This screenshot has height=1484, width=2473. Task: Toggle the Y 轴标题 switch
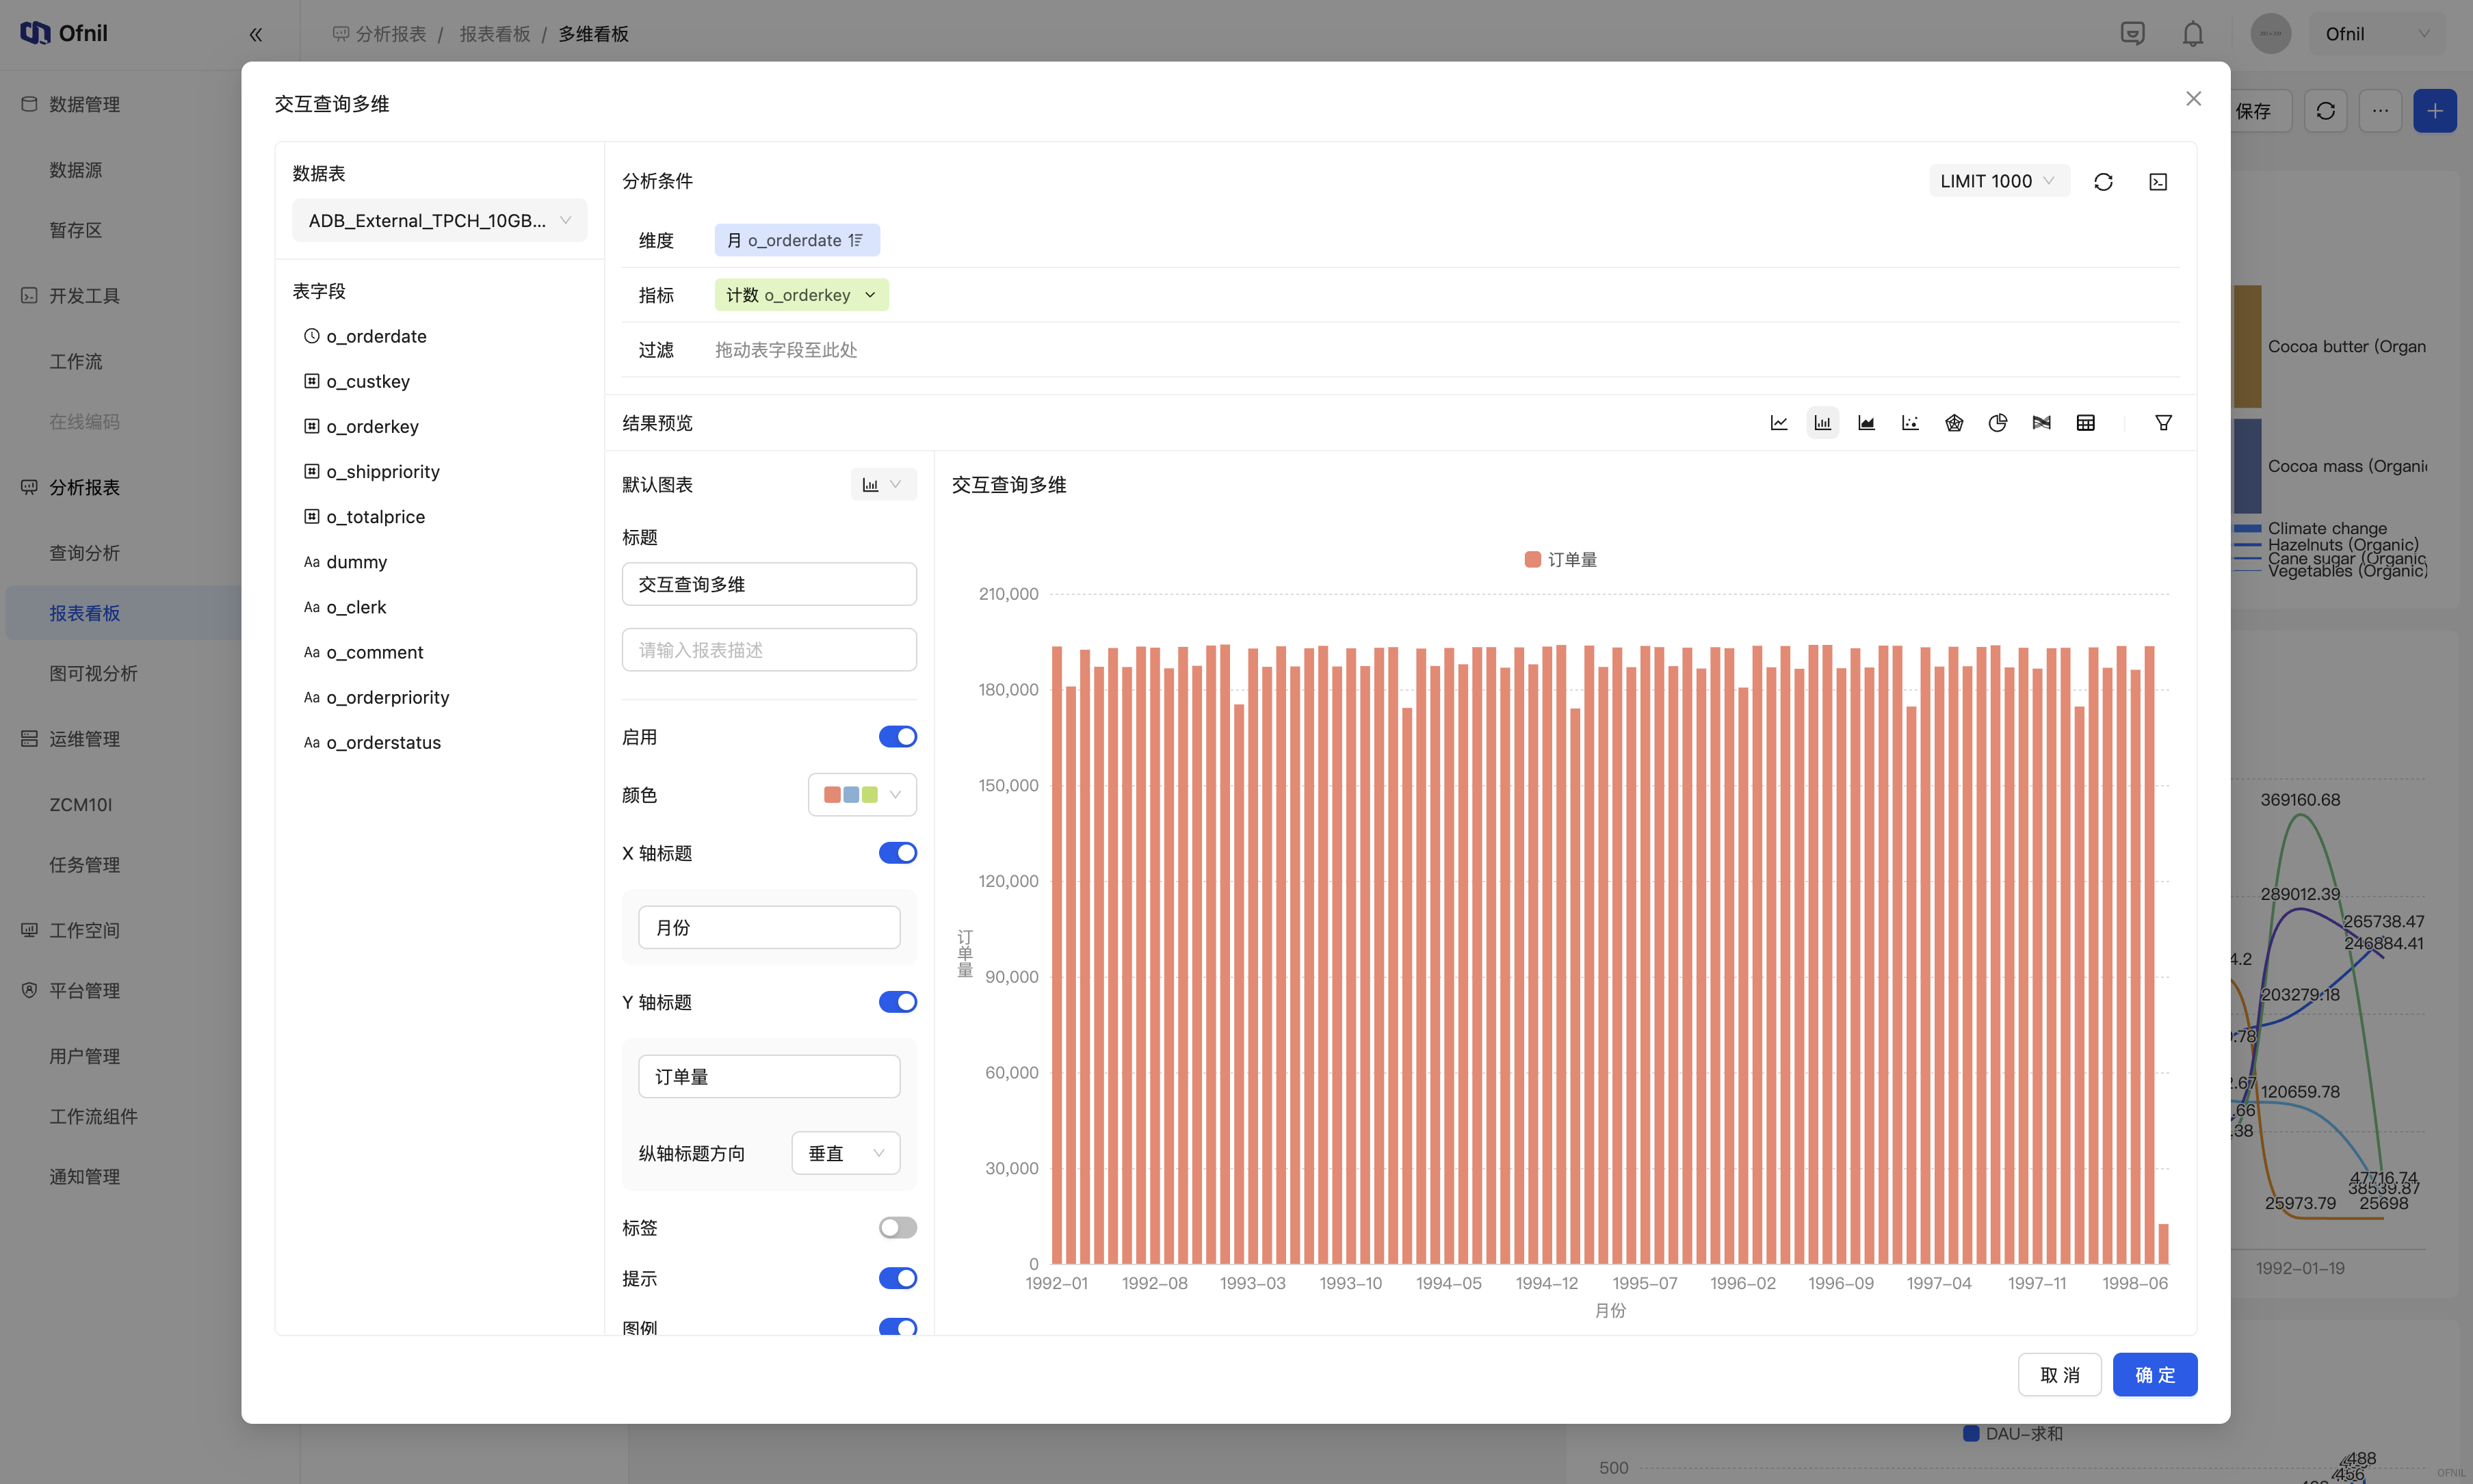pos(898,1002)
